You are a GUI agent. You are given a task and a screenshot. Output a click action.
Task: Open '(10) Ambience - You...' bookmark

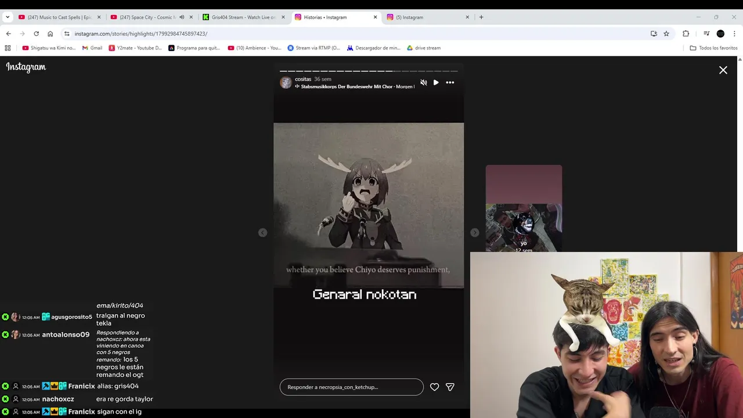coord(255,48)
